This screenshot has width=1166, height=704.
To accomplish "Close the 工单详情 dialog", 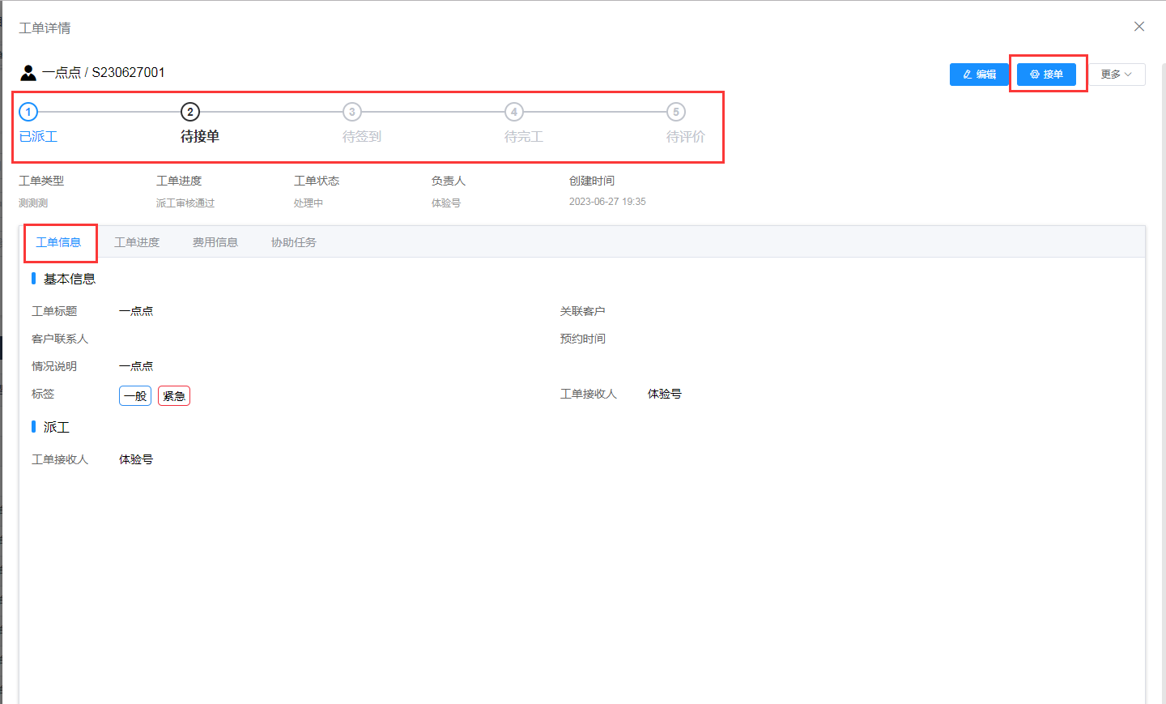I will (x=1139, y=27).
